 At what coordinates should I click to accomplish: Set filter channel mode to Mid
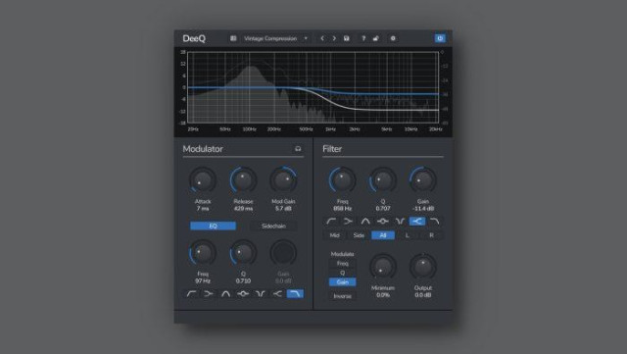coord(335,235)
